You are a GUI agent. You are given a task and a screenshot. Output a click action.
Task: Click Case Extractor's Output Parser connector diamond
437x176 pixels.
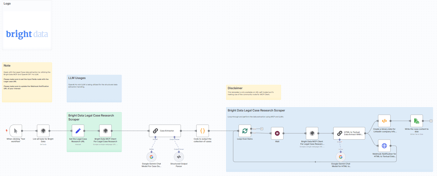coord(174,137)
